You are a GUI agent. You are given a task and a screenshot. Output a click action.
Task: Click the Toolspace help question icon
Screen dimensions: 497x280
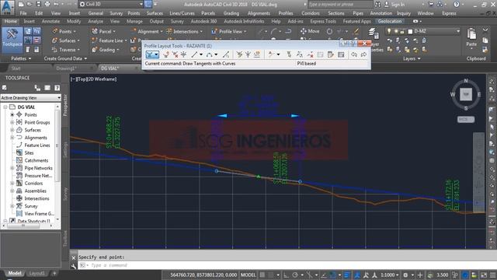pos(57,88)
